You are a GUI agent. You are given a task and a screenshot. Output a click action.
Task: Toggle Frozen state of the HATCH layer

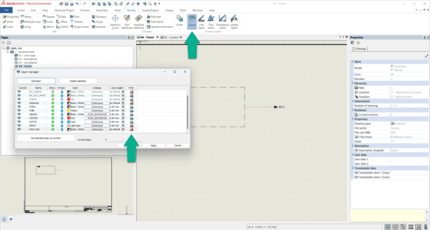coord(62,122)
